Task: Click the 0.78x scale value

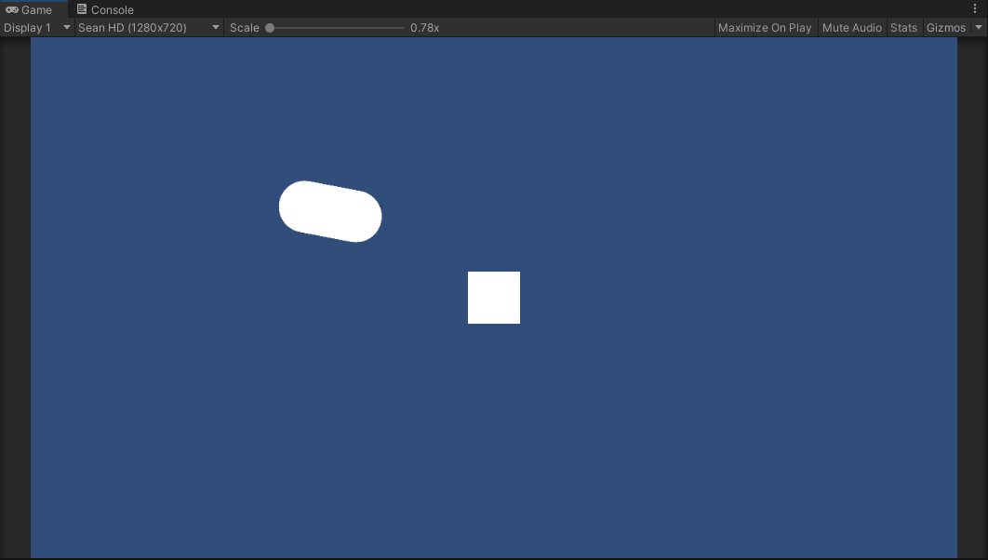Action: [x=424, y=28]
